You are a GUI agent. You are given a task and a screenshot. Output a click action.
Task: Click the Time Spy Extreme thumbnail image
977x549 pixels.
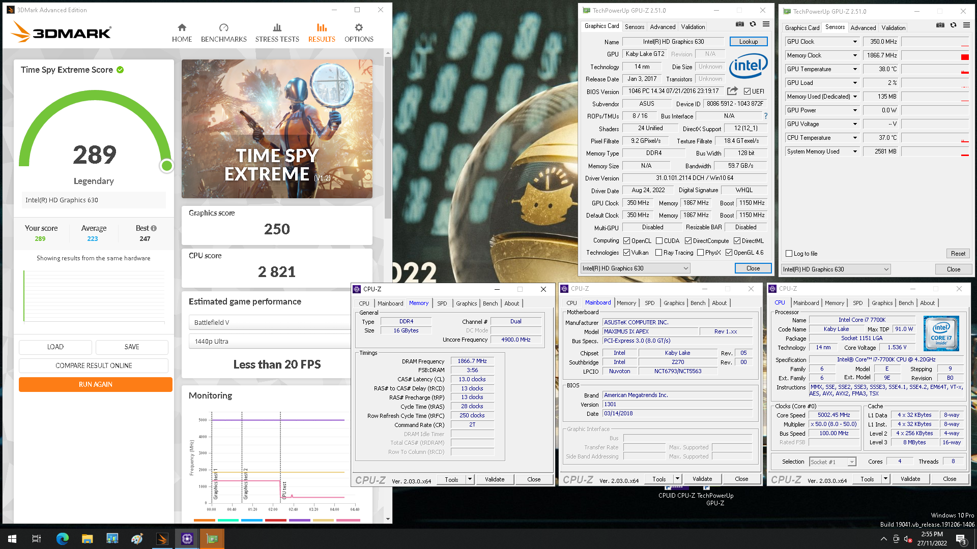click(x=277, y=129)
